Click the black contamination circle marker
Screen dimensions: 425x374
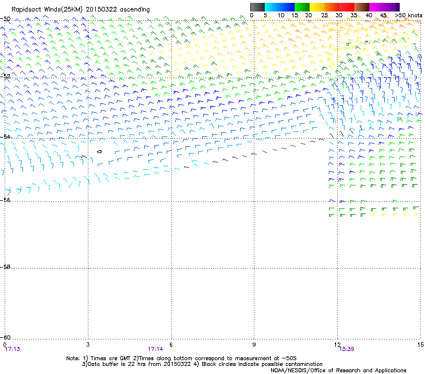pyautogui.click(x=99, y=151)
